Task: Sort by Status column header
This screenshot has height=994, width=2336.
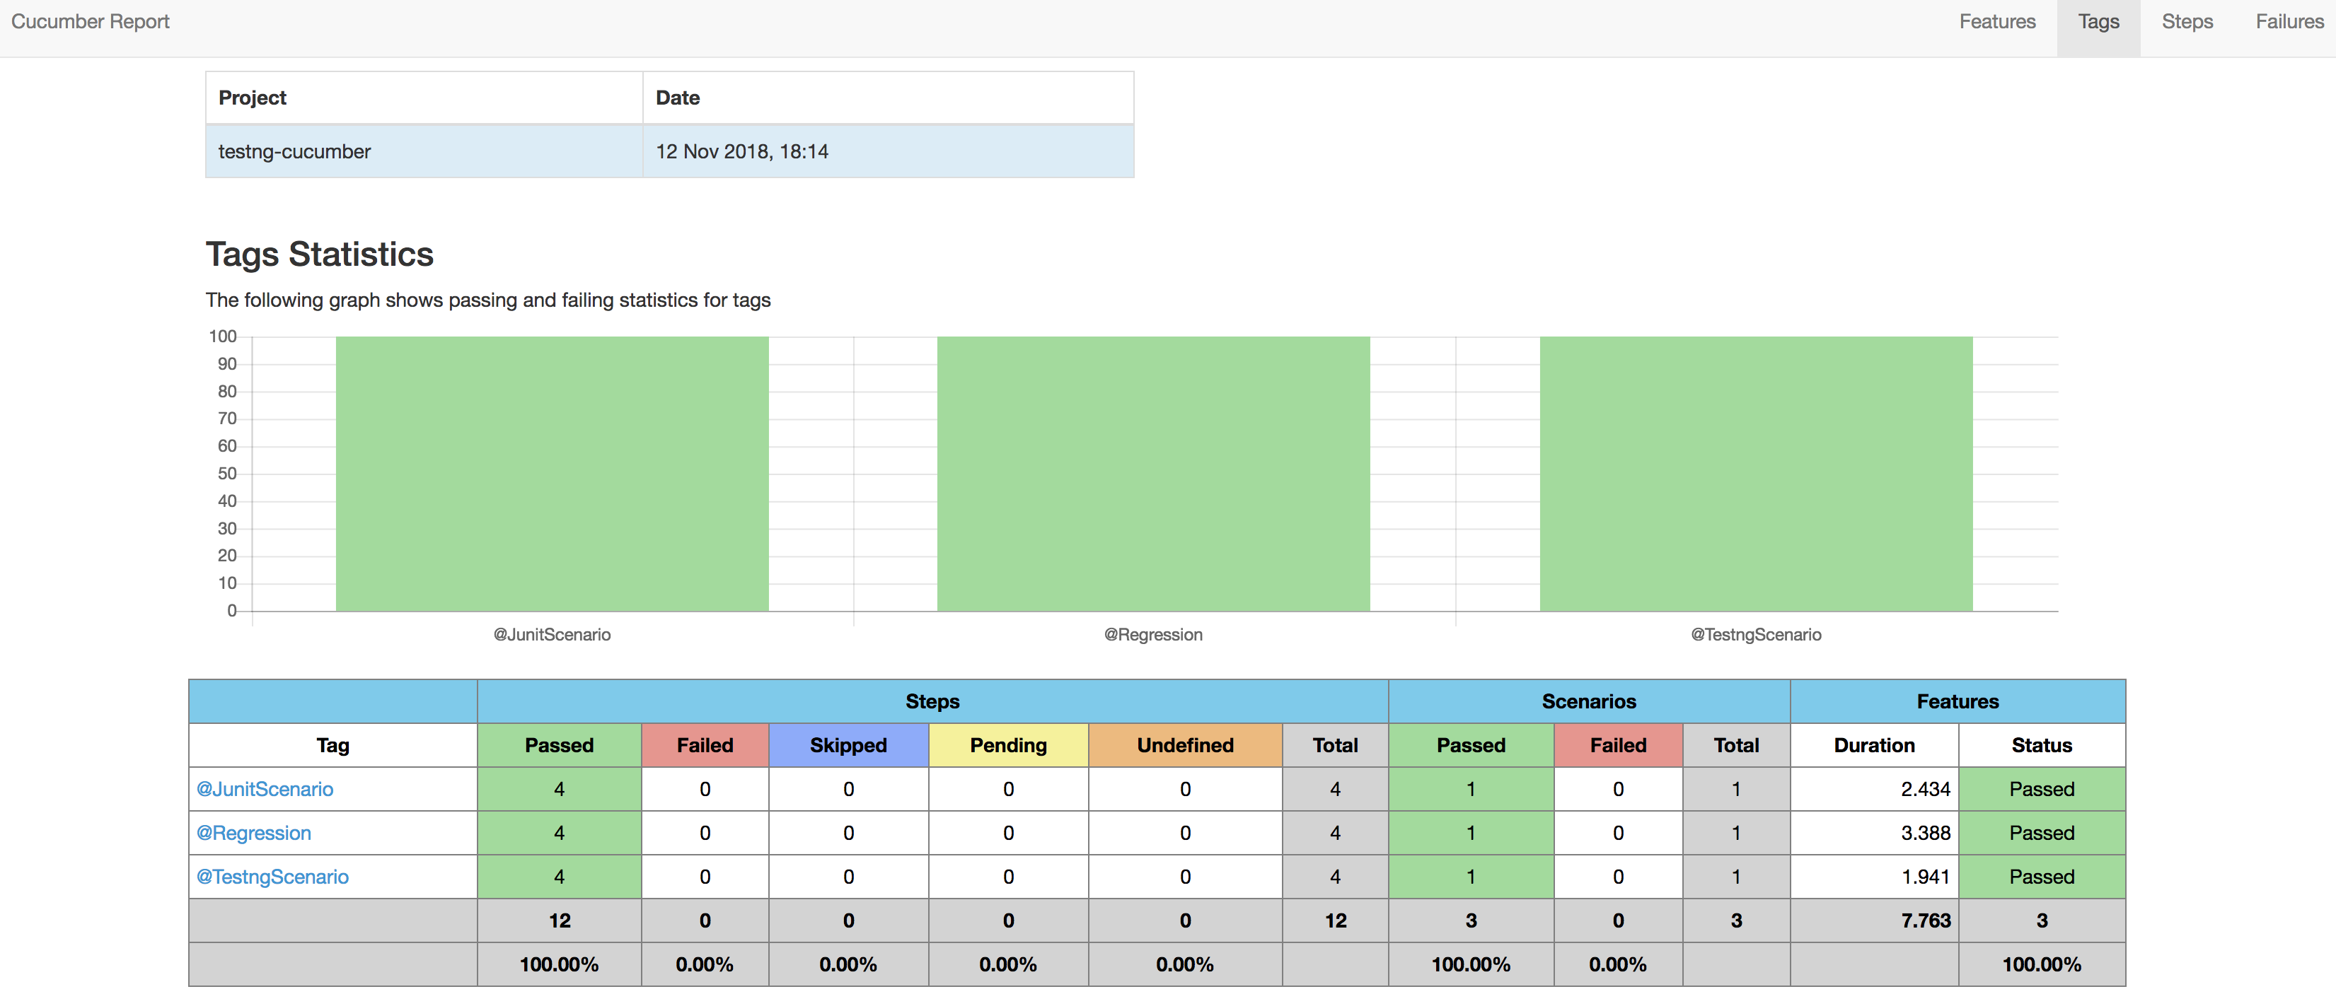Action: coord(2041,746)
